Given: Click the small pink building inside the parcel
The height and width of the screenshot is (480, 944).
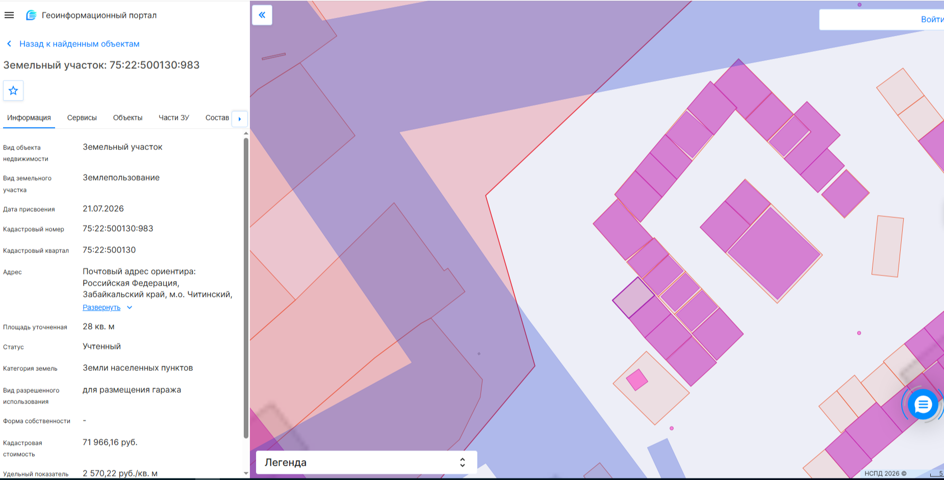Looking at the screenshot, I should click(637, 380).
